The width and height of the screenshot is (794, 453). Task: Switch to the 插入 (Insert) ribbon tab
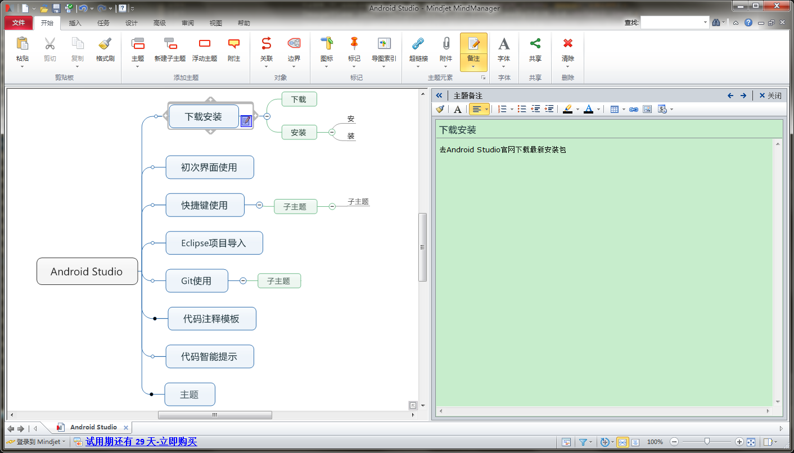(75, 23)
